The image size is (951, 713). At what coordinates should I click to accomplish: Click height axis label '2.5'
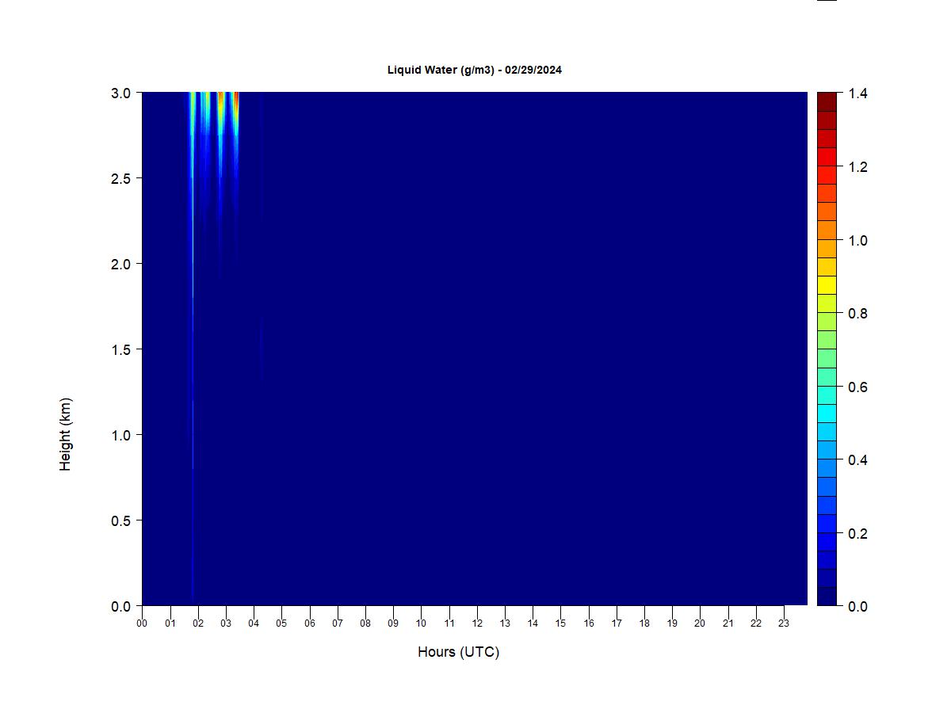pyautogui.click(x=120, y=178)
